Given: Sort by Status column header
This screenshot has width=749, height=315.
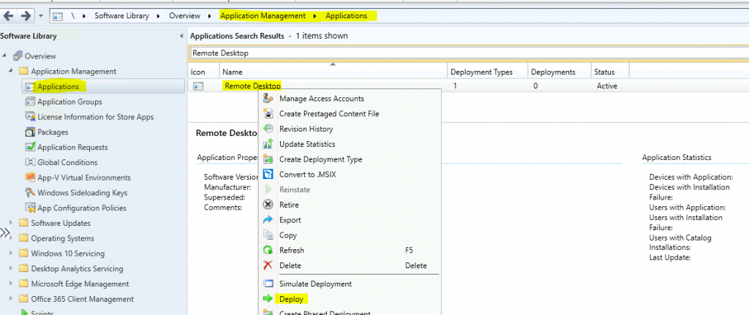Looking at the screenshot, I should pos(611,72).
